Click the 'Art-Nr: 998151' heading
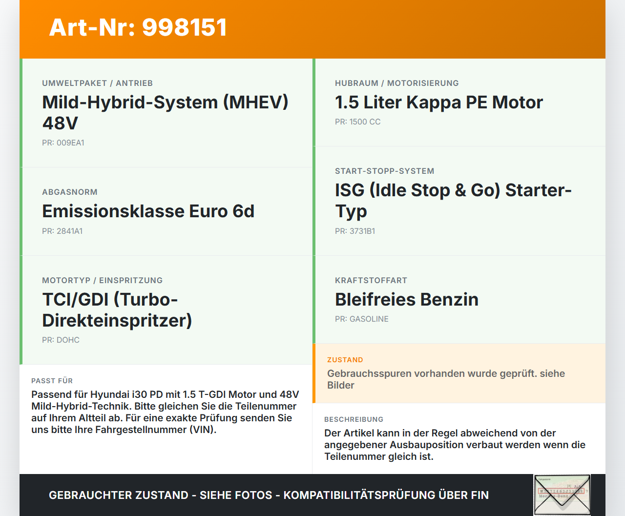 point(138,27)
